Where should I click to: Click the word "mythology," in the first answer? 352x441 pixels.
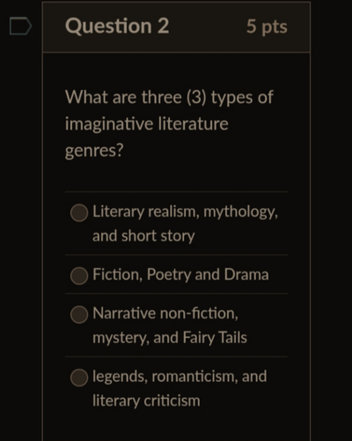tap(240, 213)
